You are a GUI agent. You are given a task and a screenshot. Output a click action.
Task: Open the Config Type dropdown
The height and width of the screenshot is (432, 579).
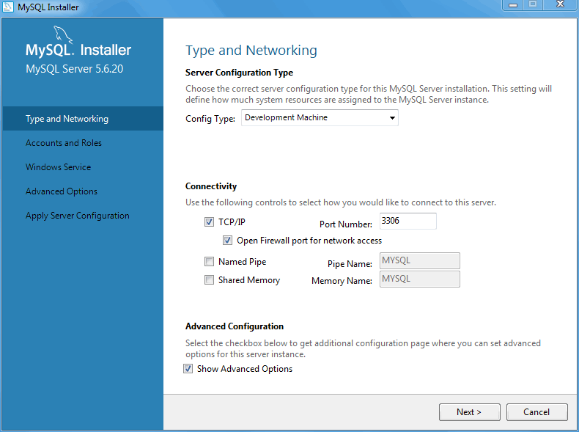click(320, 117)
